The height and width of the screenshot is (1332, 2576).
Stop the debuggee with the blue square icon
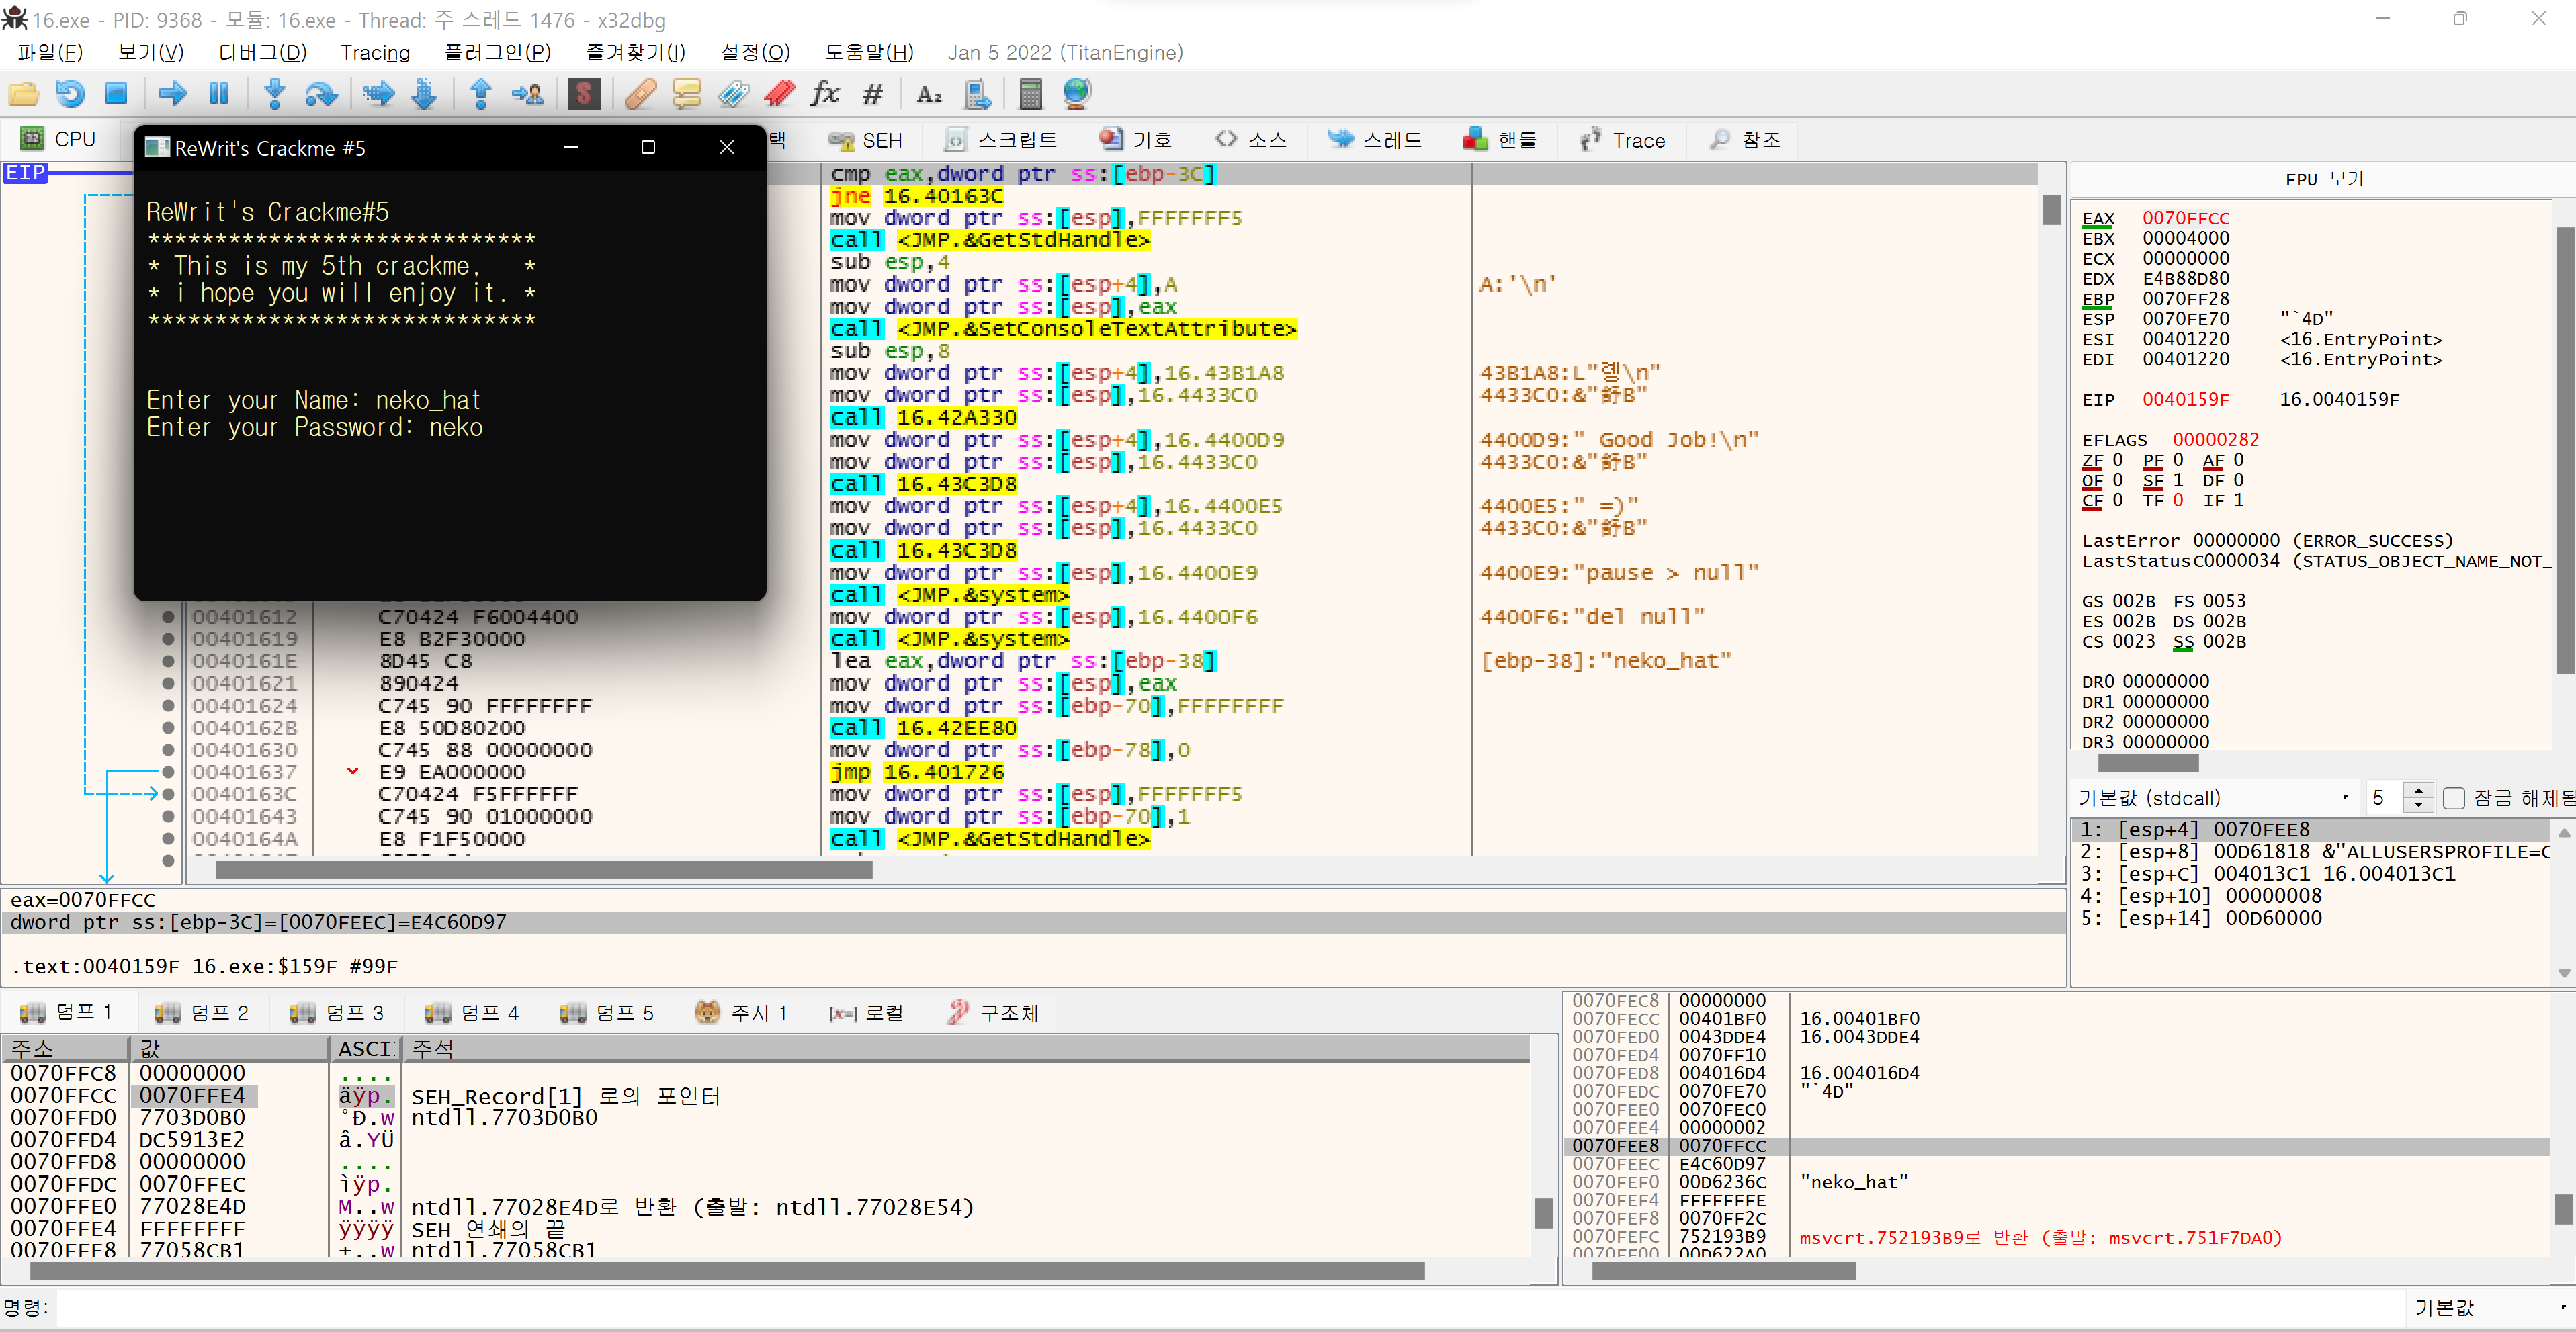coord(117,94)
